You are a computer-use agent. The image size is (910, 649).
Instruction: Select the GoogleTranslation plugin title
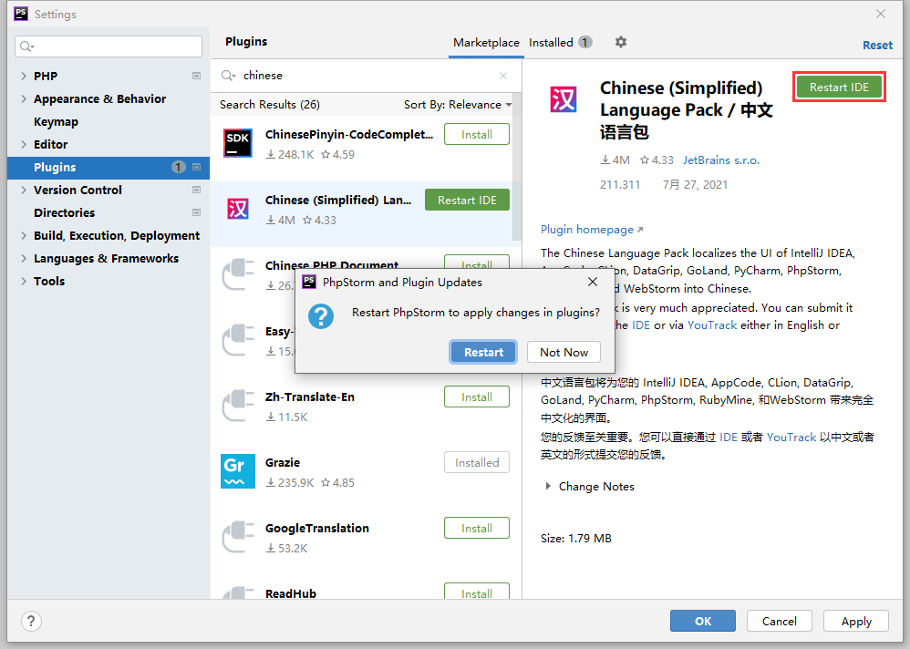[317, 529]
